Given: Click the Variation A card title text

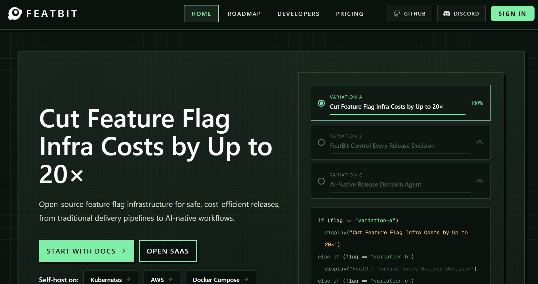Looking at the screenshot, I should pos(386,107).
